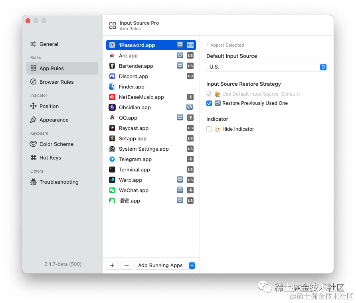The height and width of the screenshot is (303, 356).
Task: Click the Discord app icon in list
Action: click(x=112, y=76)
